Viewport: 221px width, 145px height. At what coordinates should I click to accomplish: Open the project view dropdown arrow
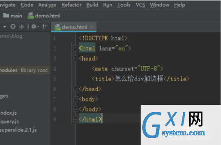[x=5, y=26]
